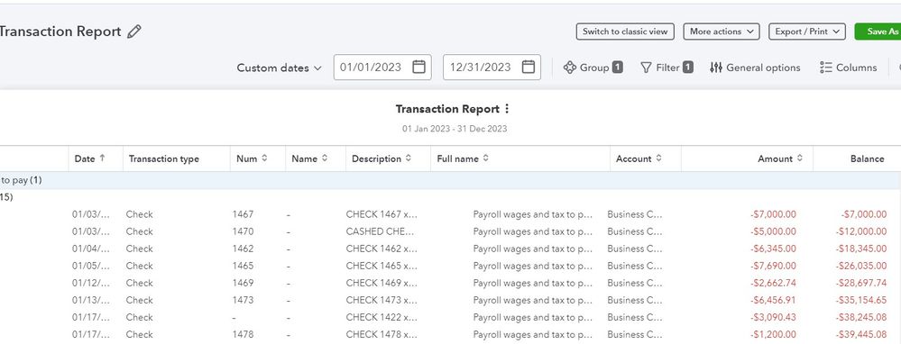Select check number 1473 cell
Image resolution: width=901 pixels, height=344 pixels.
244,301
